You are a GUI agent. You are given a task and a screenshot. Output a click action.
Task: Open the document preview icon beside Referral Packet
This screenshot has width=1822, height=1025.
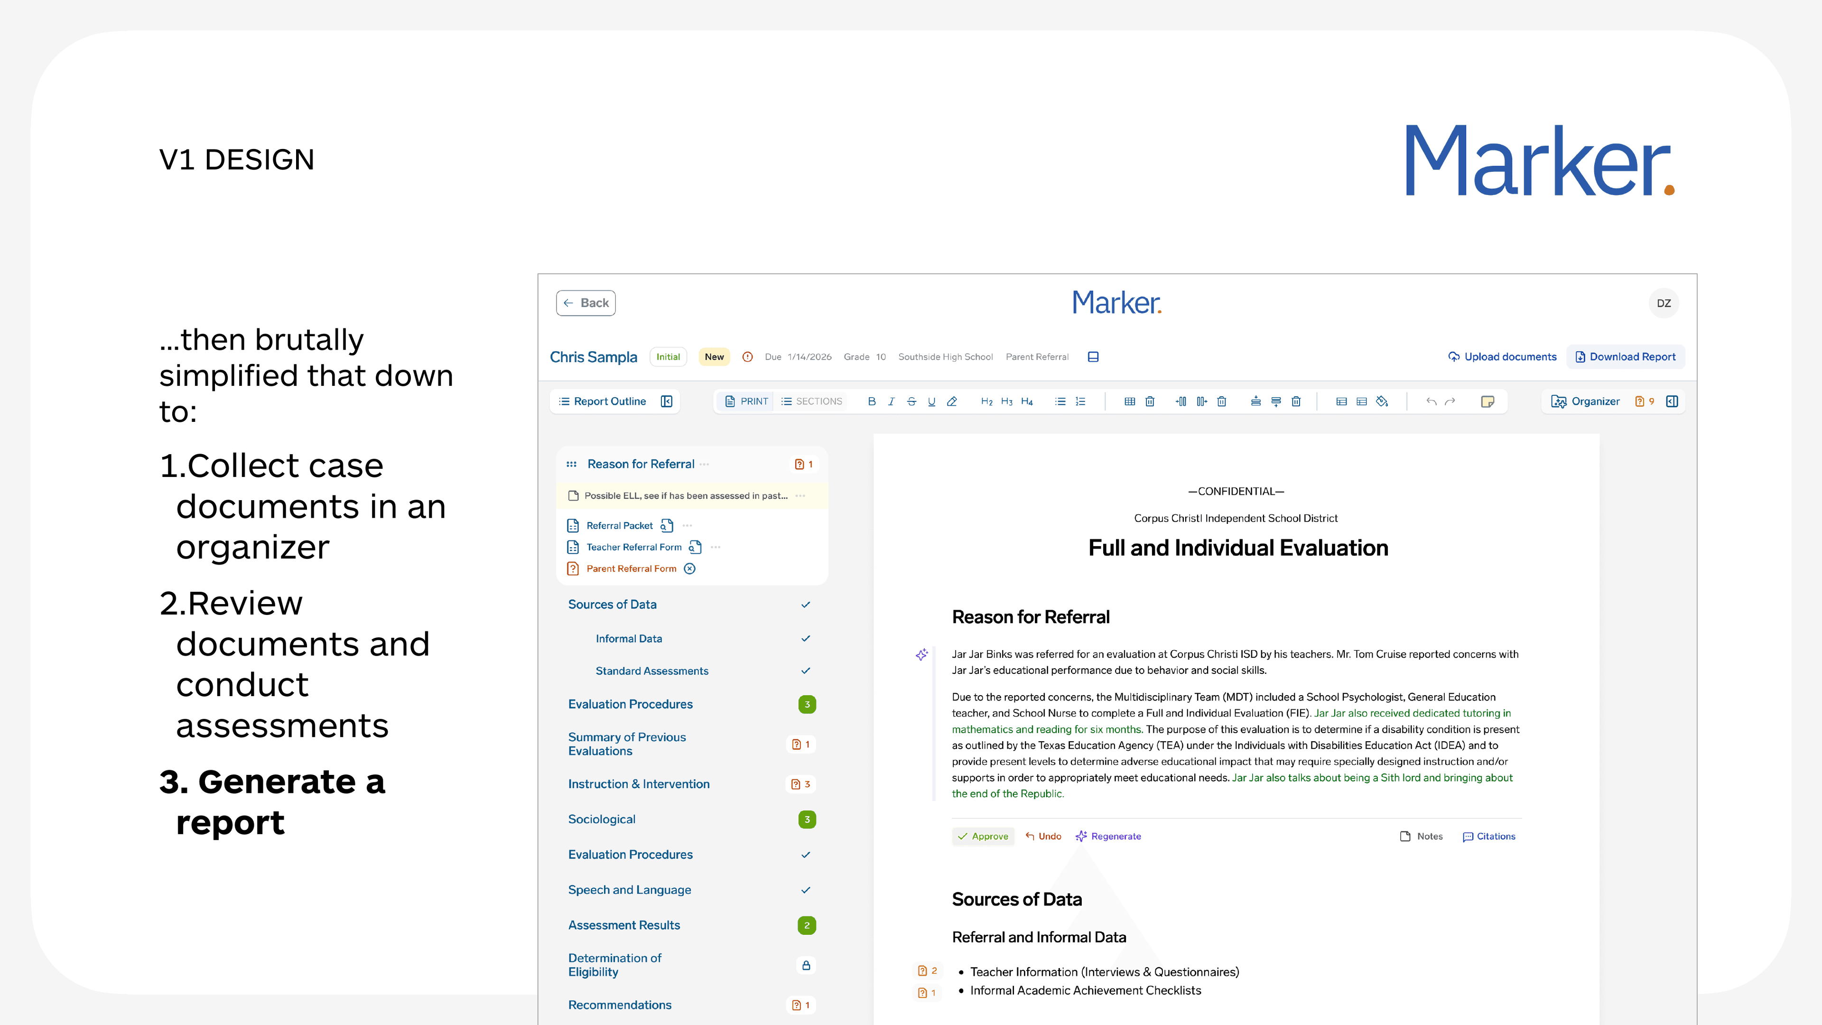coord(668,525)
